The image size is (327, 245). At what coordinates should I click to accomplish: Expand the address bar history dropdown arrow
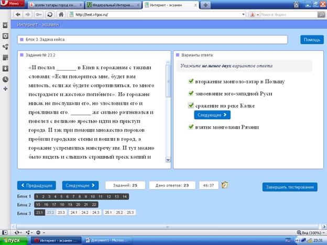point(243,15)
